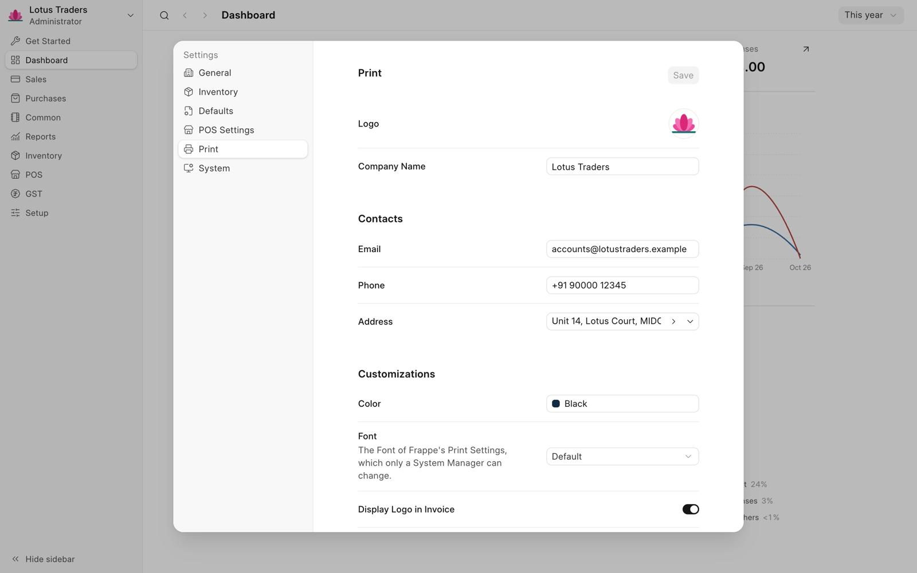Viewport: 917px width, 573px height.
Task: Click the Dashboard grid icon
Action: coord(15,60)
